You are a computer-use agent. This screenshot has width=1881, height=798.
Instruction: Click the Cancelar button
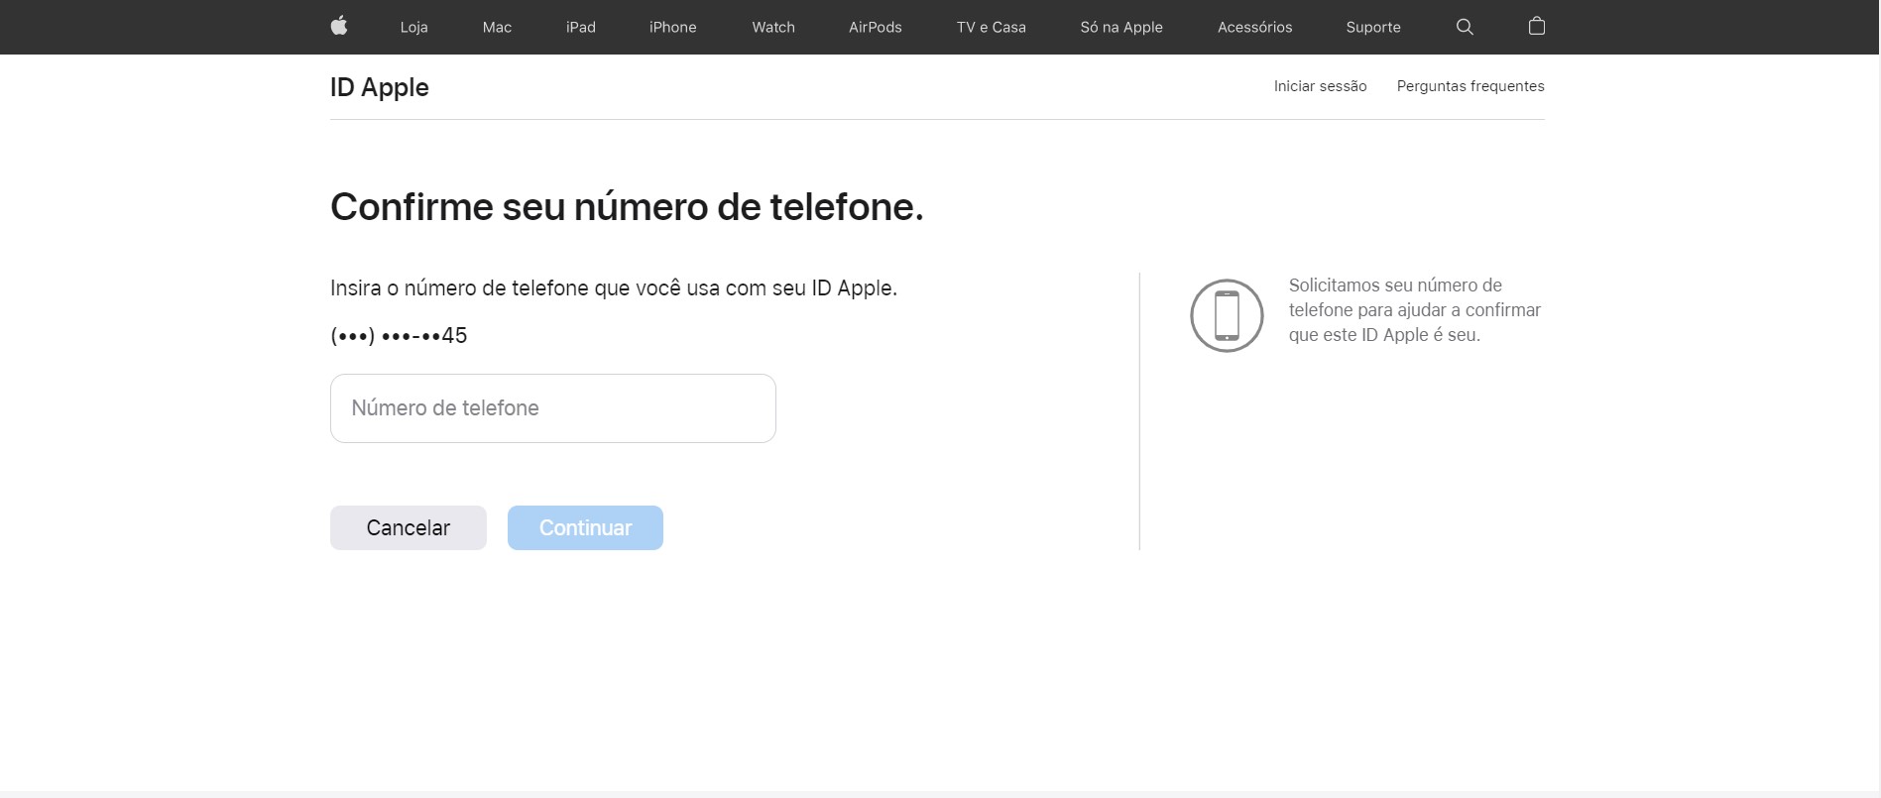pos(409,527)
